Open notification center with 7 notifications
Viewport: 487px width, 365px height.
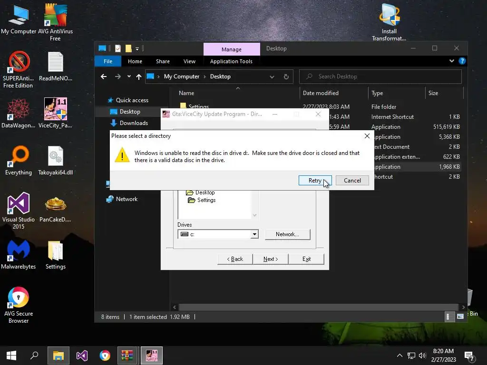(469, 356)
